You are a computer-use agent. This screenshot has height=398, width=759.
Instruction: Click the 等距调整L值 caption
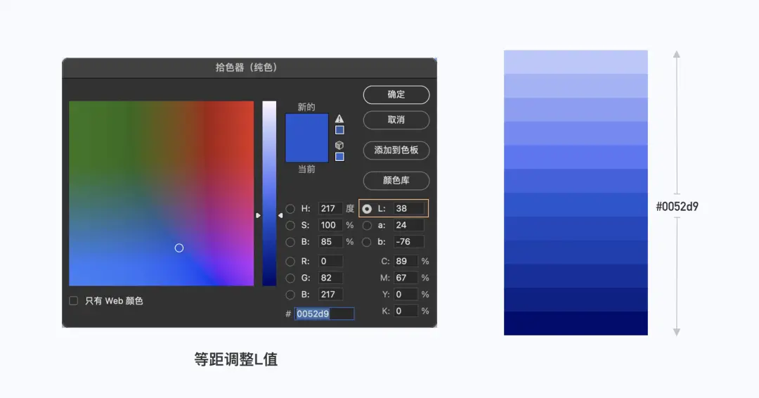click(235, 360)
